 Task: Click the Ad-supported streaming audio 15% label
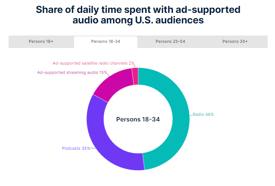[x=72, y=73]
